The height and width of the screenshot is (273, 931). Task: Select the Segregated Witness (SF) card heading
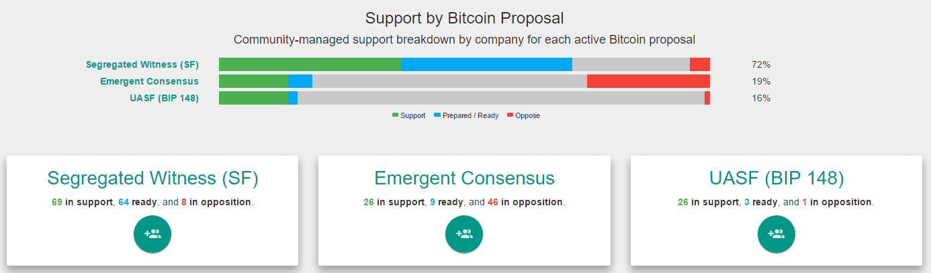click(x=152, y=178)
